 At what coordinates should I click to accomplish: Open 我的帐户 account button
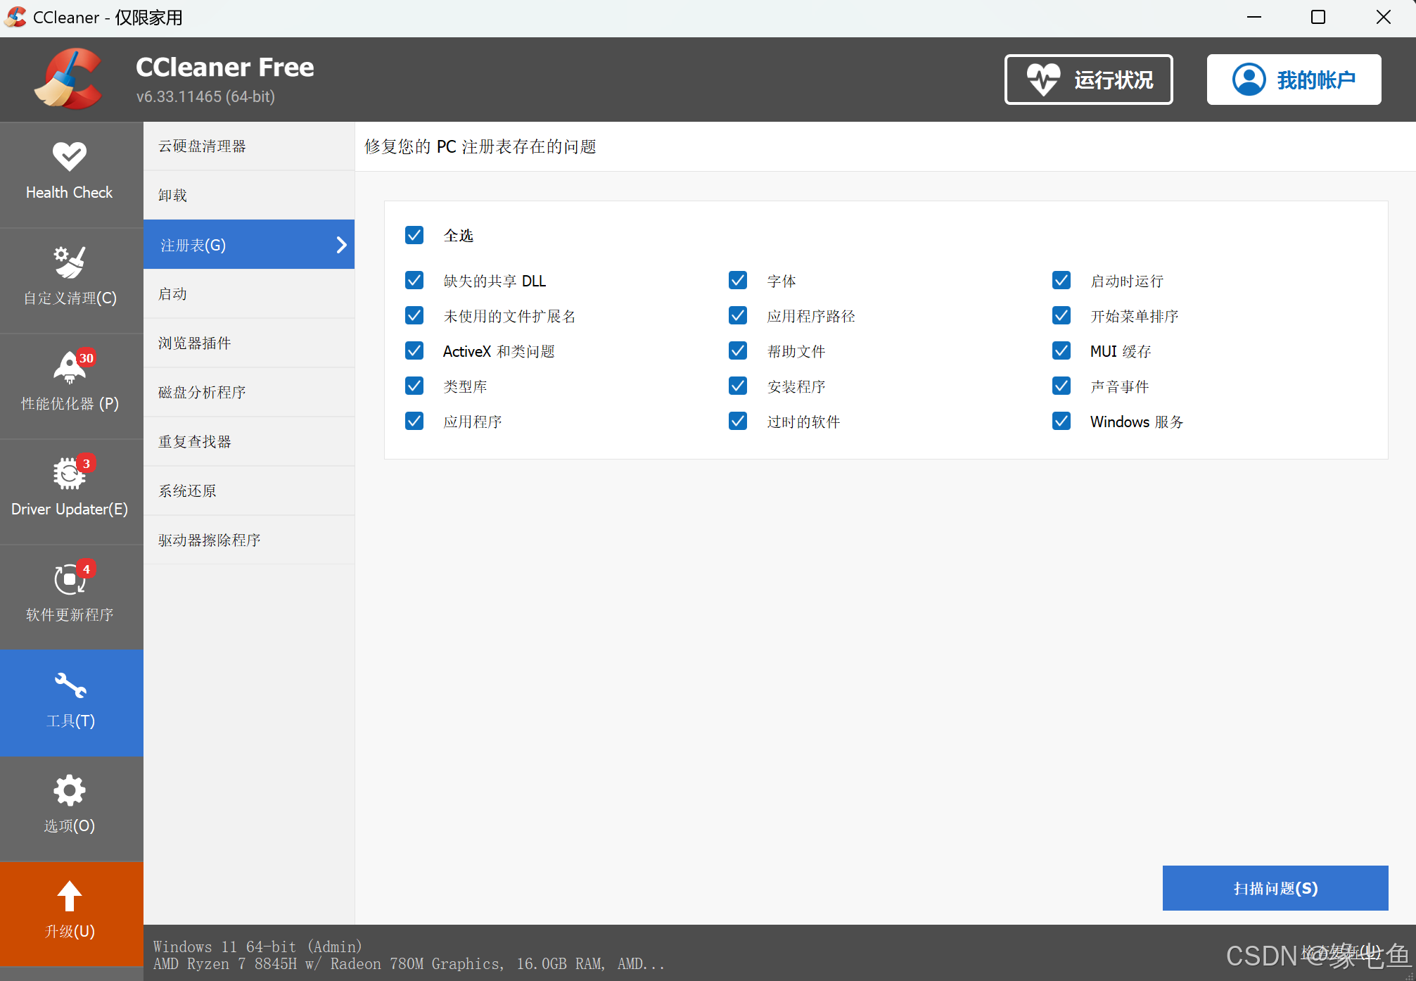[1294, 80]
